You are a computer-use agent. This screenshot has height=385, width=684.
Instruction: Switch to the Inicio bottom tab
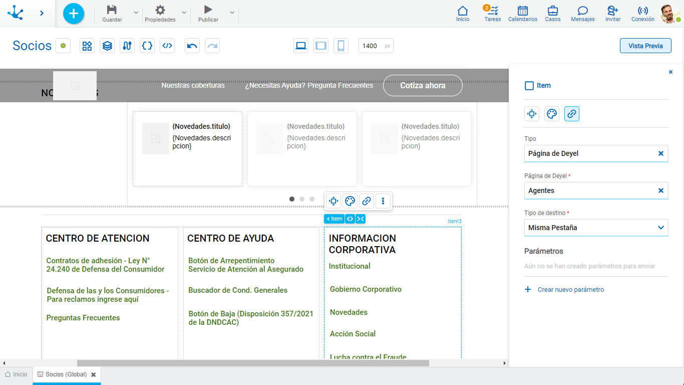[16, 374]
